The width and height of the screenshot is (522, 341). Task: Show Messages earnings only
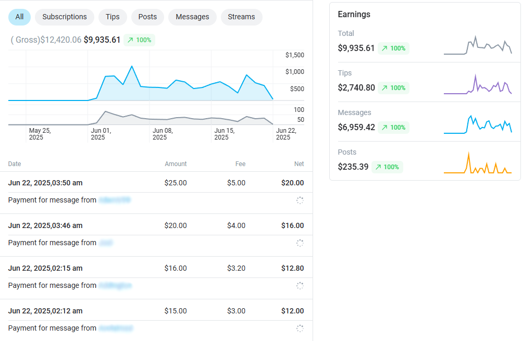click(192, 17)
